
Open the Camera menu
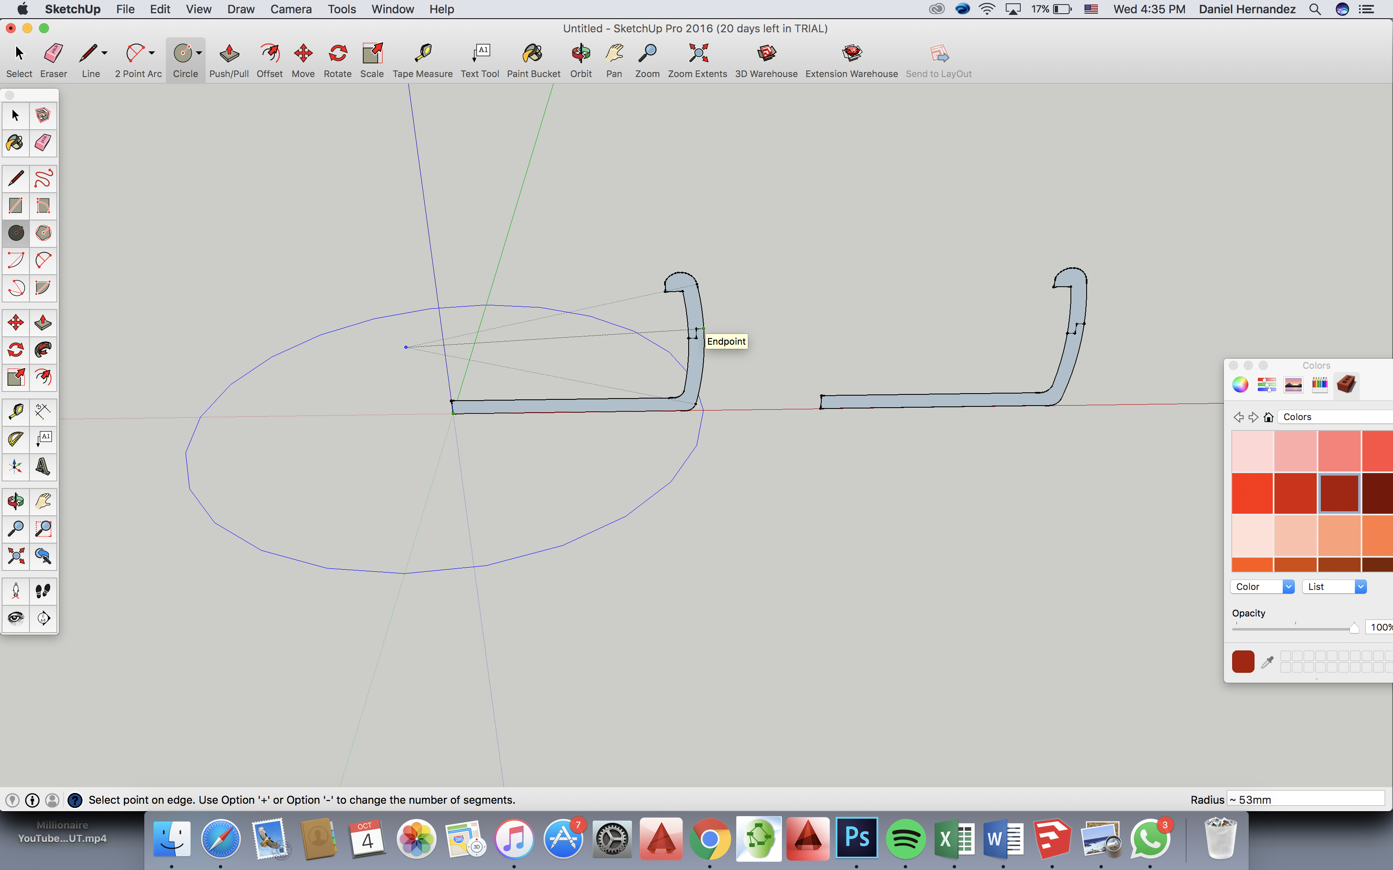coord(291,9)
